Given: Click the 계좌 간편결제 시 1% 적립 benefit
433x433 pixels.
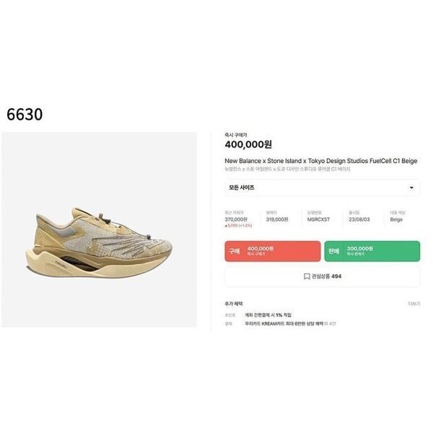Looking at the screenshot, I should (x=268, y=315).
